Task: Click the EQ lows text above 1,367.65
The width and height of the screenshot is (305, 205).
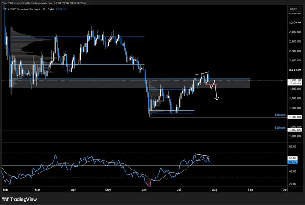Action: pos(280,128)
